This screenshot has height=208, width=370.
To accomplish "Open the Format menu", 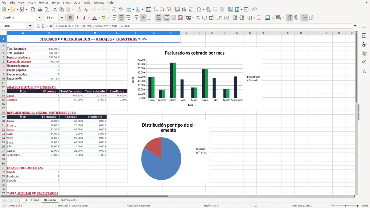I will 43,2.
